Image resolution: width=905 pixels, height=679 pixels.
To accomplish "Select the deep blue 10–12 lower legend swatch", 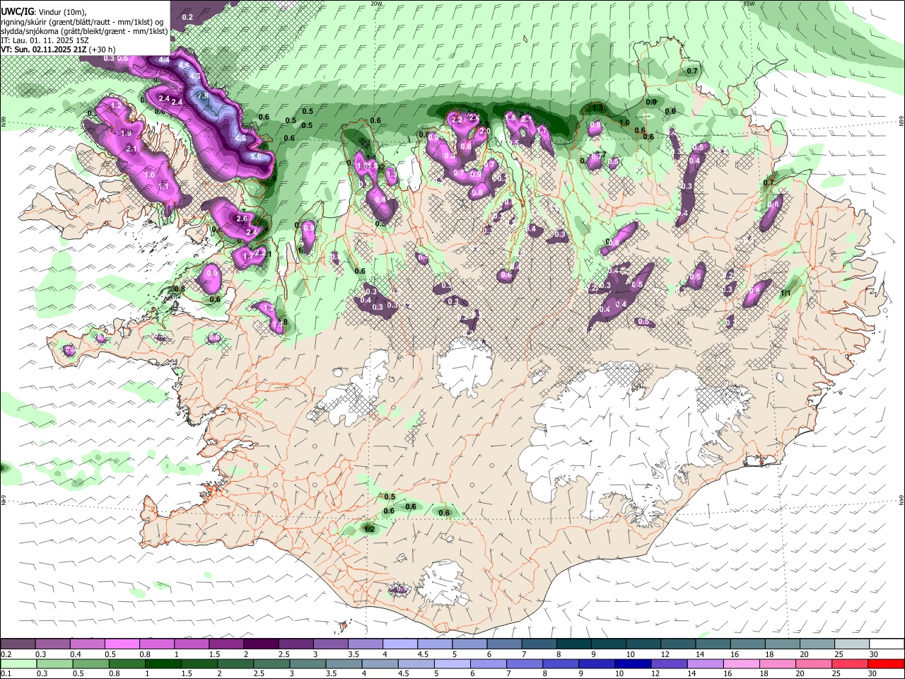I will pos(632,663).
